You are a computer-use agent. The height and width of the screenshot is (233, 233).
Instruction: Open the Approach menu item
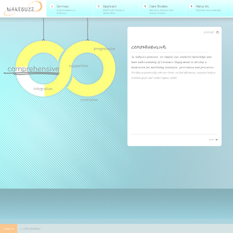tap(110, 6)
